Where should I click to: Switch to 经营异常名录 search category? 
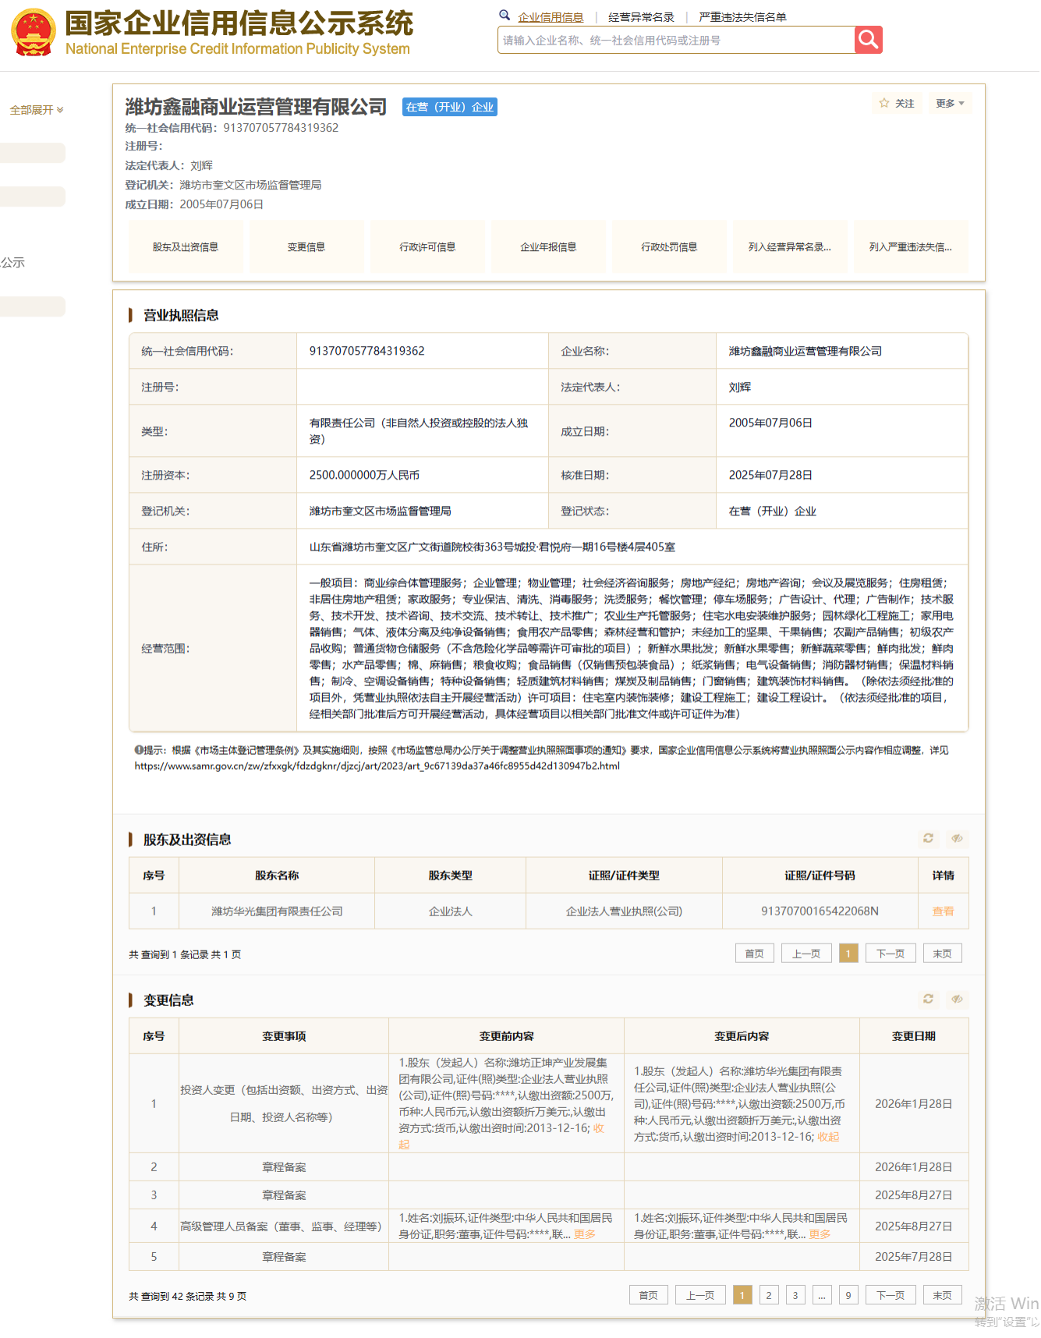tap(641, 17)
